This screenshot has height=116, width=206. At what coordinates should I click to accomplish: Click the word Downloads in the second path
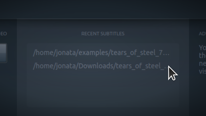(x=96, y=66)
